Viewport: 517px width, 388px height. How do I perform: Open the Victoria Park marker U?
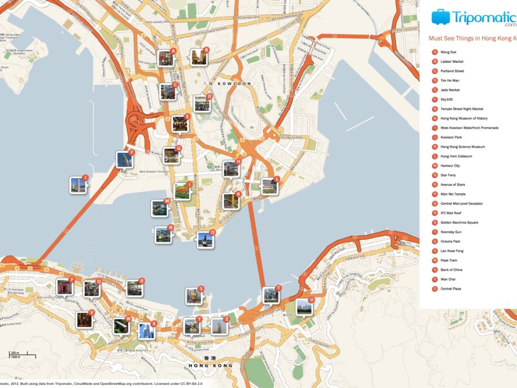click(x=312, y=299)
